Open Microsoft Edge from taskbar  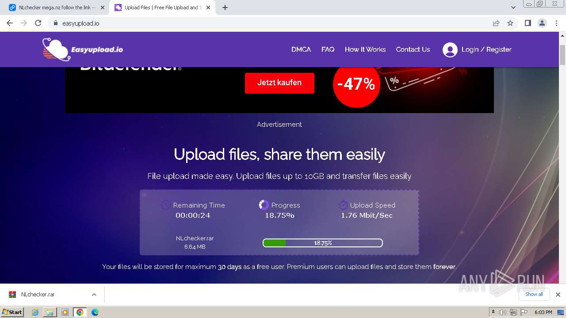[95, 312]
